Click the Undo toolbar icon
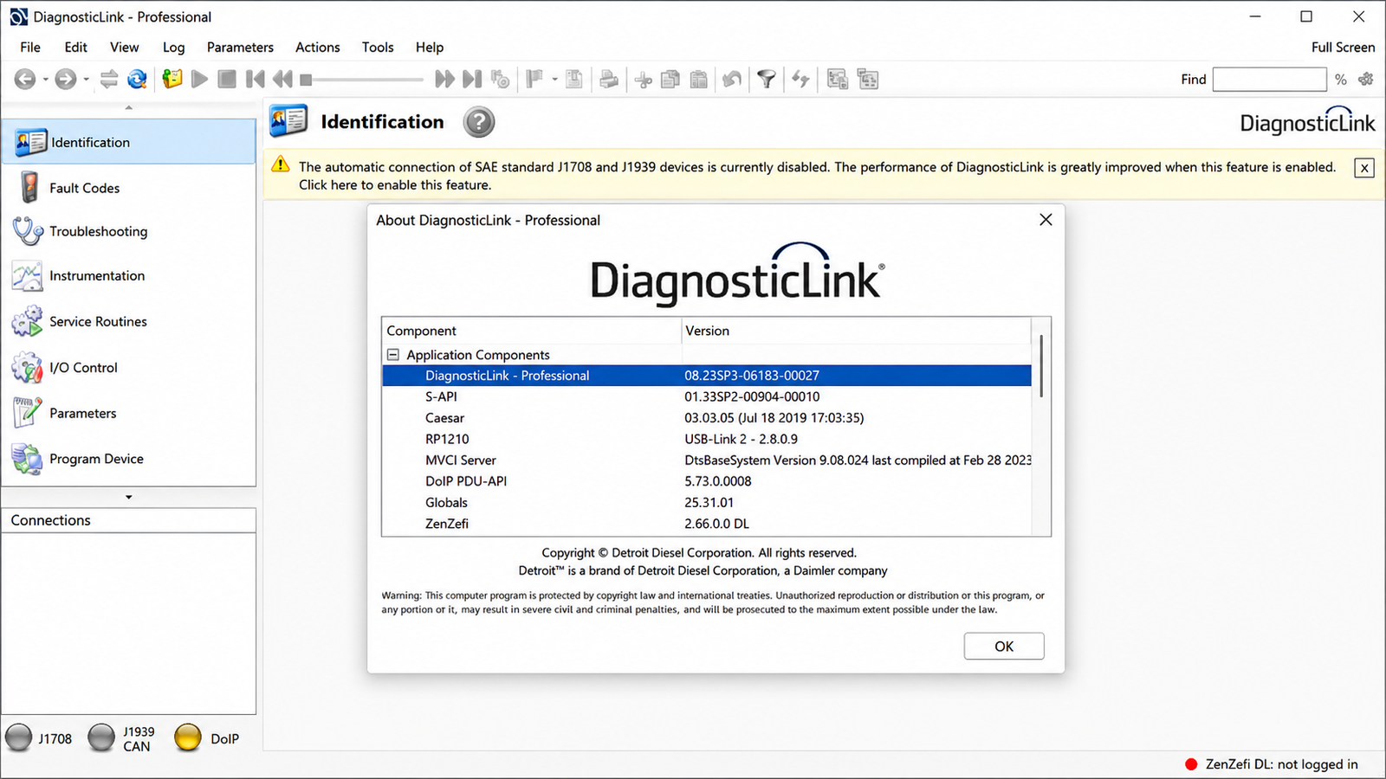Screen dimensions: 1386x779 [732, 80]
